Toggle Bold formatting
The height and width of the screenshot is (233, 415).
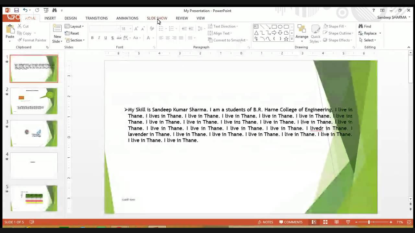[x=92, y=38]
